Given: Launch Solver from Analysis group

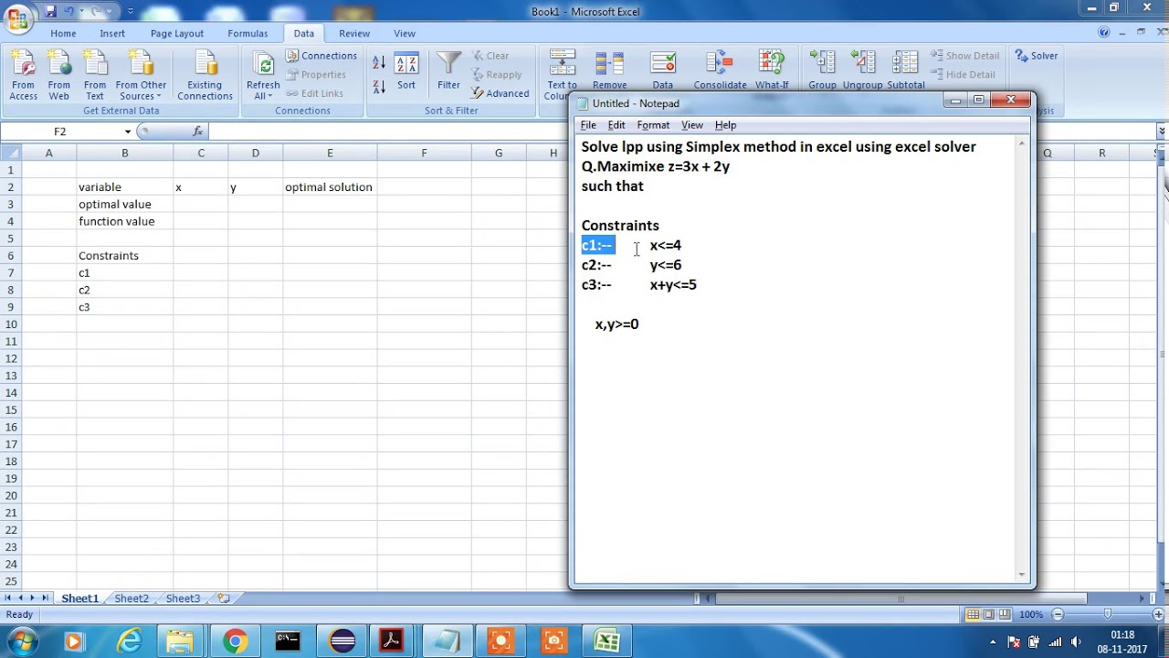Looking at the screenshot, I should tap(1037, 56).
